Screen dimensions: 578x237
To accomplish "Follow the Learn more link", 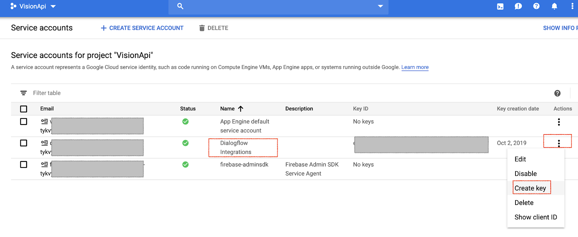I will click(x=415, y=67).
